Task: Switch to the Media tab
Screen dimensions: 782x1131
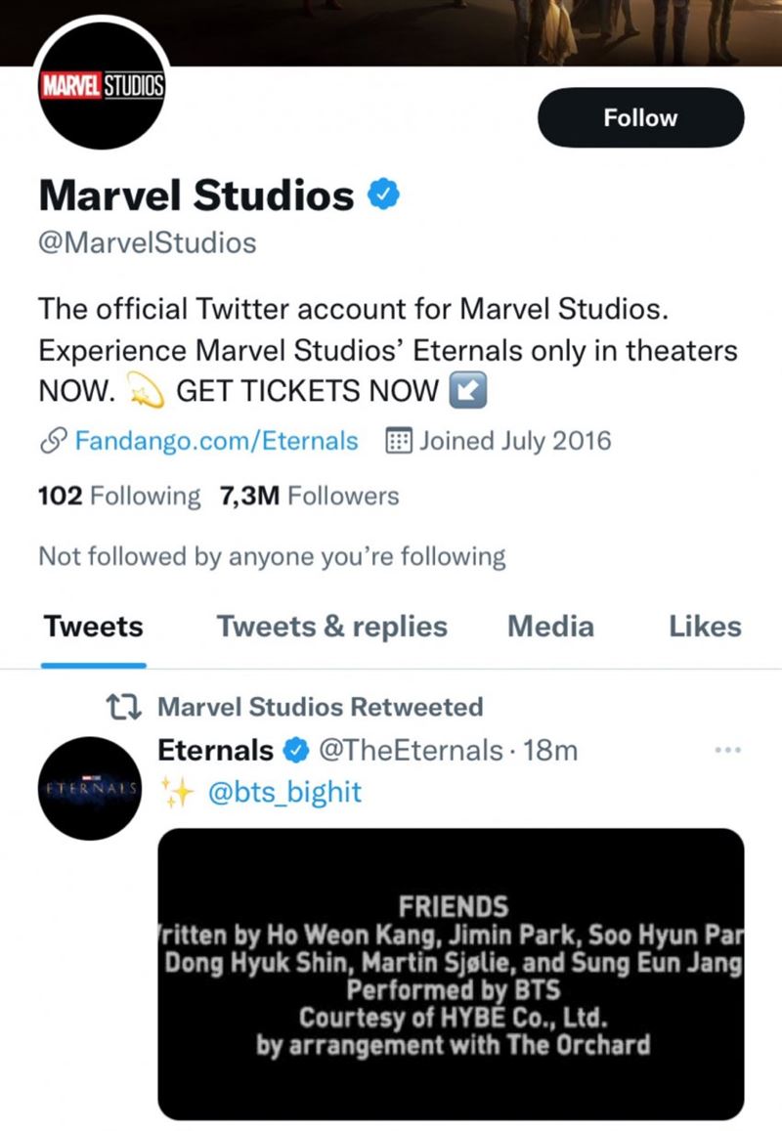Action: pyautogui.click(x=550, y=626)
